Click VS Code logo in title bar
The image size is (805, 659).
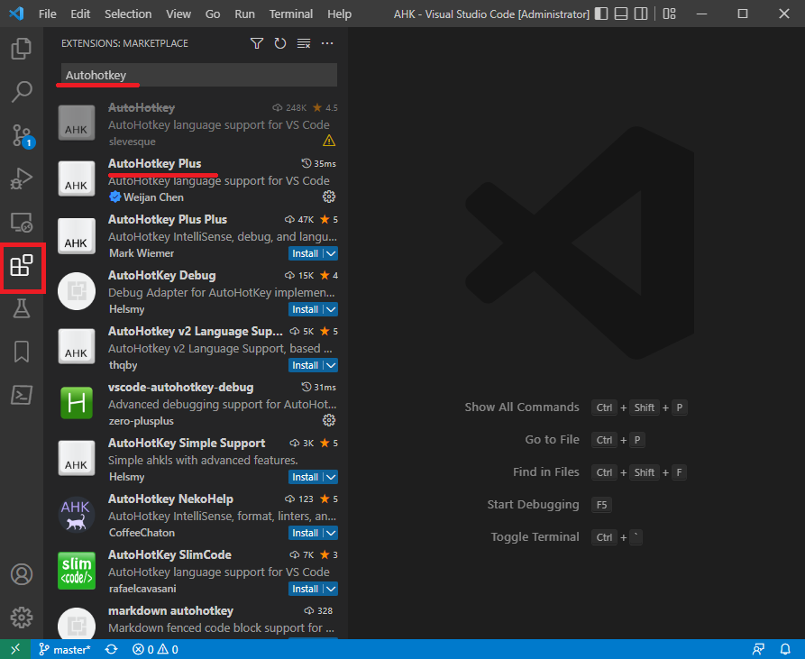click(16, 14)
